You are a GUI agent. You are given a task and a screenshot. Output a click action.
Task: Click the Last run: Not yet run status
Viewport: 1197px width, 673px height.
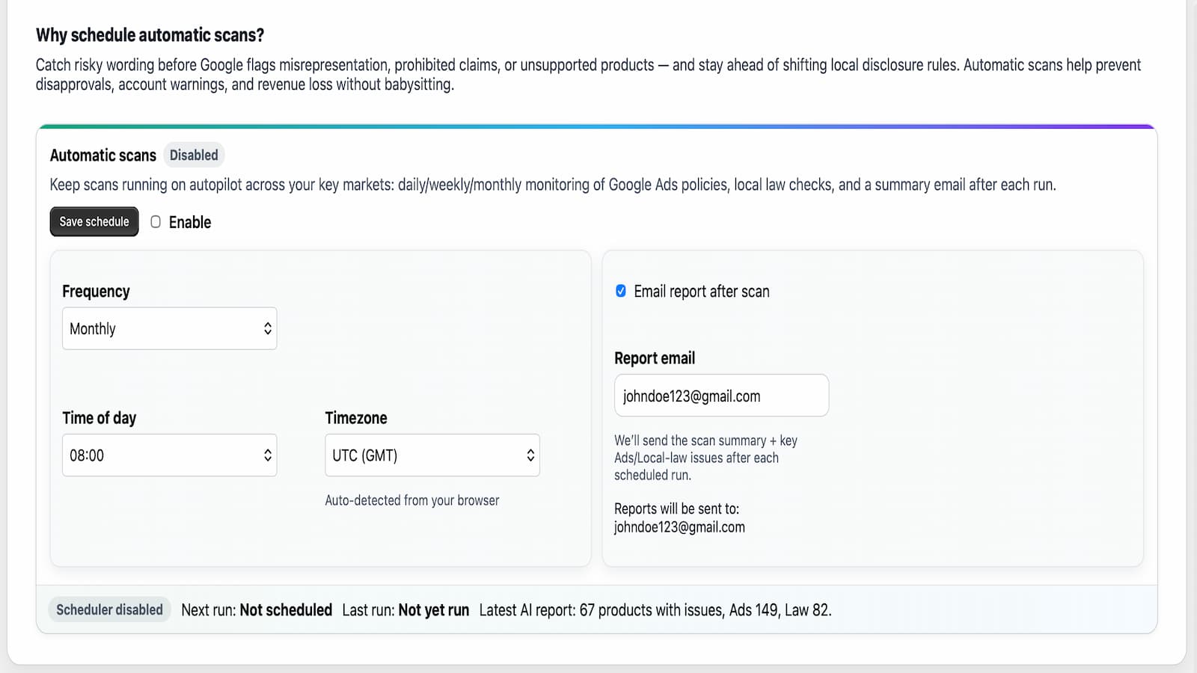406,609
